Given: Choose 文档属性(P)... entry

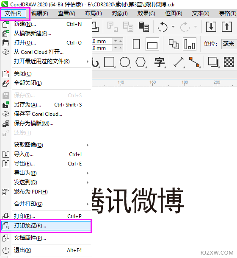Looking at the screenshot, I should (x=46, y=238).
